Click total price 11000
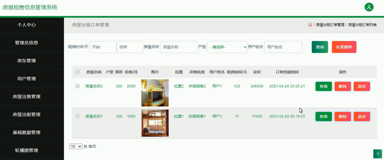The image size is (384, 160). 257,116
